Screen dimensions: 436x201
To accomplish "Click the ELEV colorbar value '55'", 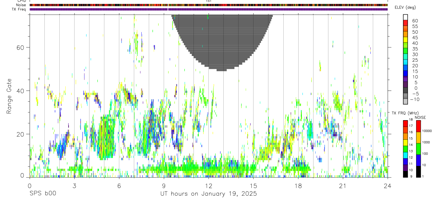I will [x=415, y=26].
